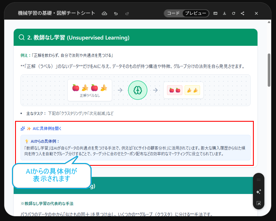This screenshot has width=276, height=221.
Task: Click the grouped apples box
Action: click(175, 90)
